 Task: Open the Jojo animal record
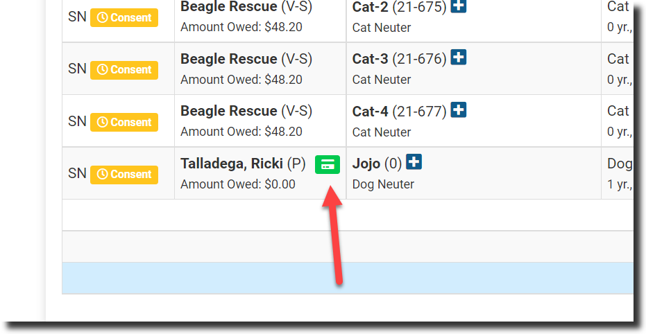pyautogui.click(x=366, y=164)
